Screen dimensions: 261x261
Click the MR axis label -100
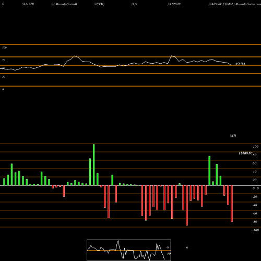coord(256,230)
